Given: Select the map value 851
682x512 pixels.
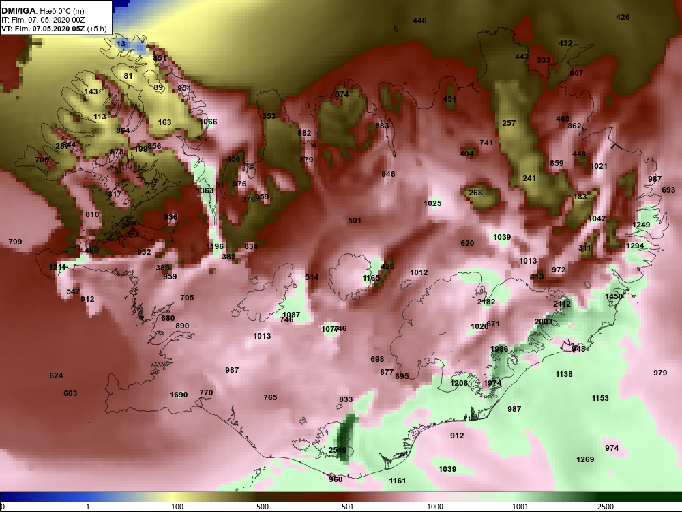Looking at the screenshot, I should (x=160, y=58).
